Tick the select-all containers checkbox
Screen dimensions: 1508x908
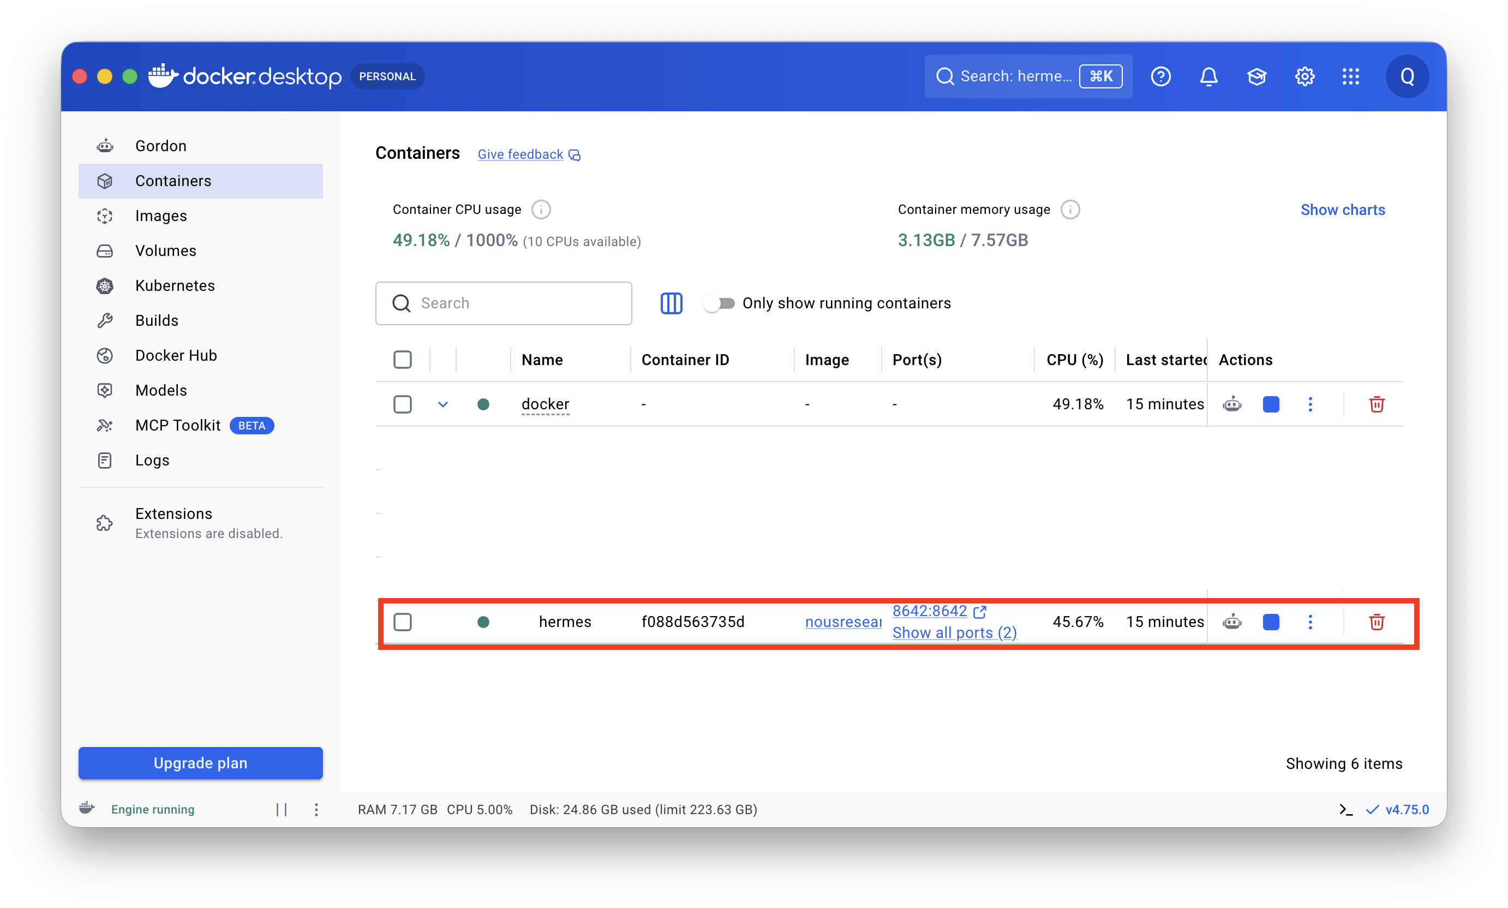[x=402, y=359]
